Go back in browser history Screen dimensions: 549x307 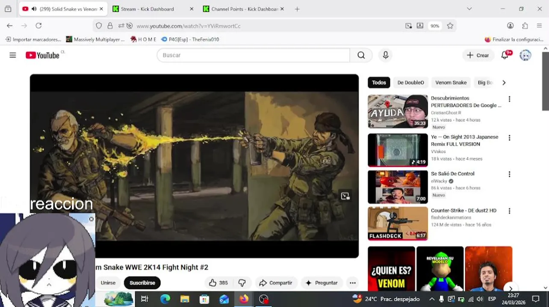(x=9, y=26)
